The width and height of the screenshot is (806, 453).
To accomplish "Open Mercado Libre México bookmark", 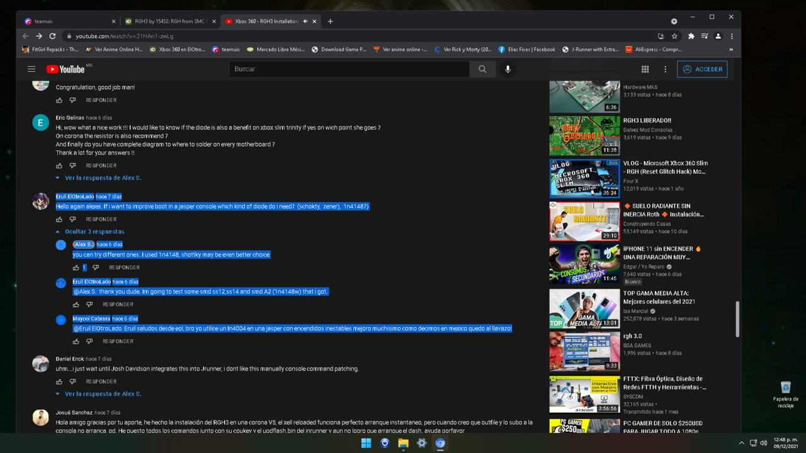I will click(276, 49).
